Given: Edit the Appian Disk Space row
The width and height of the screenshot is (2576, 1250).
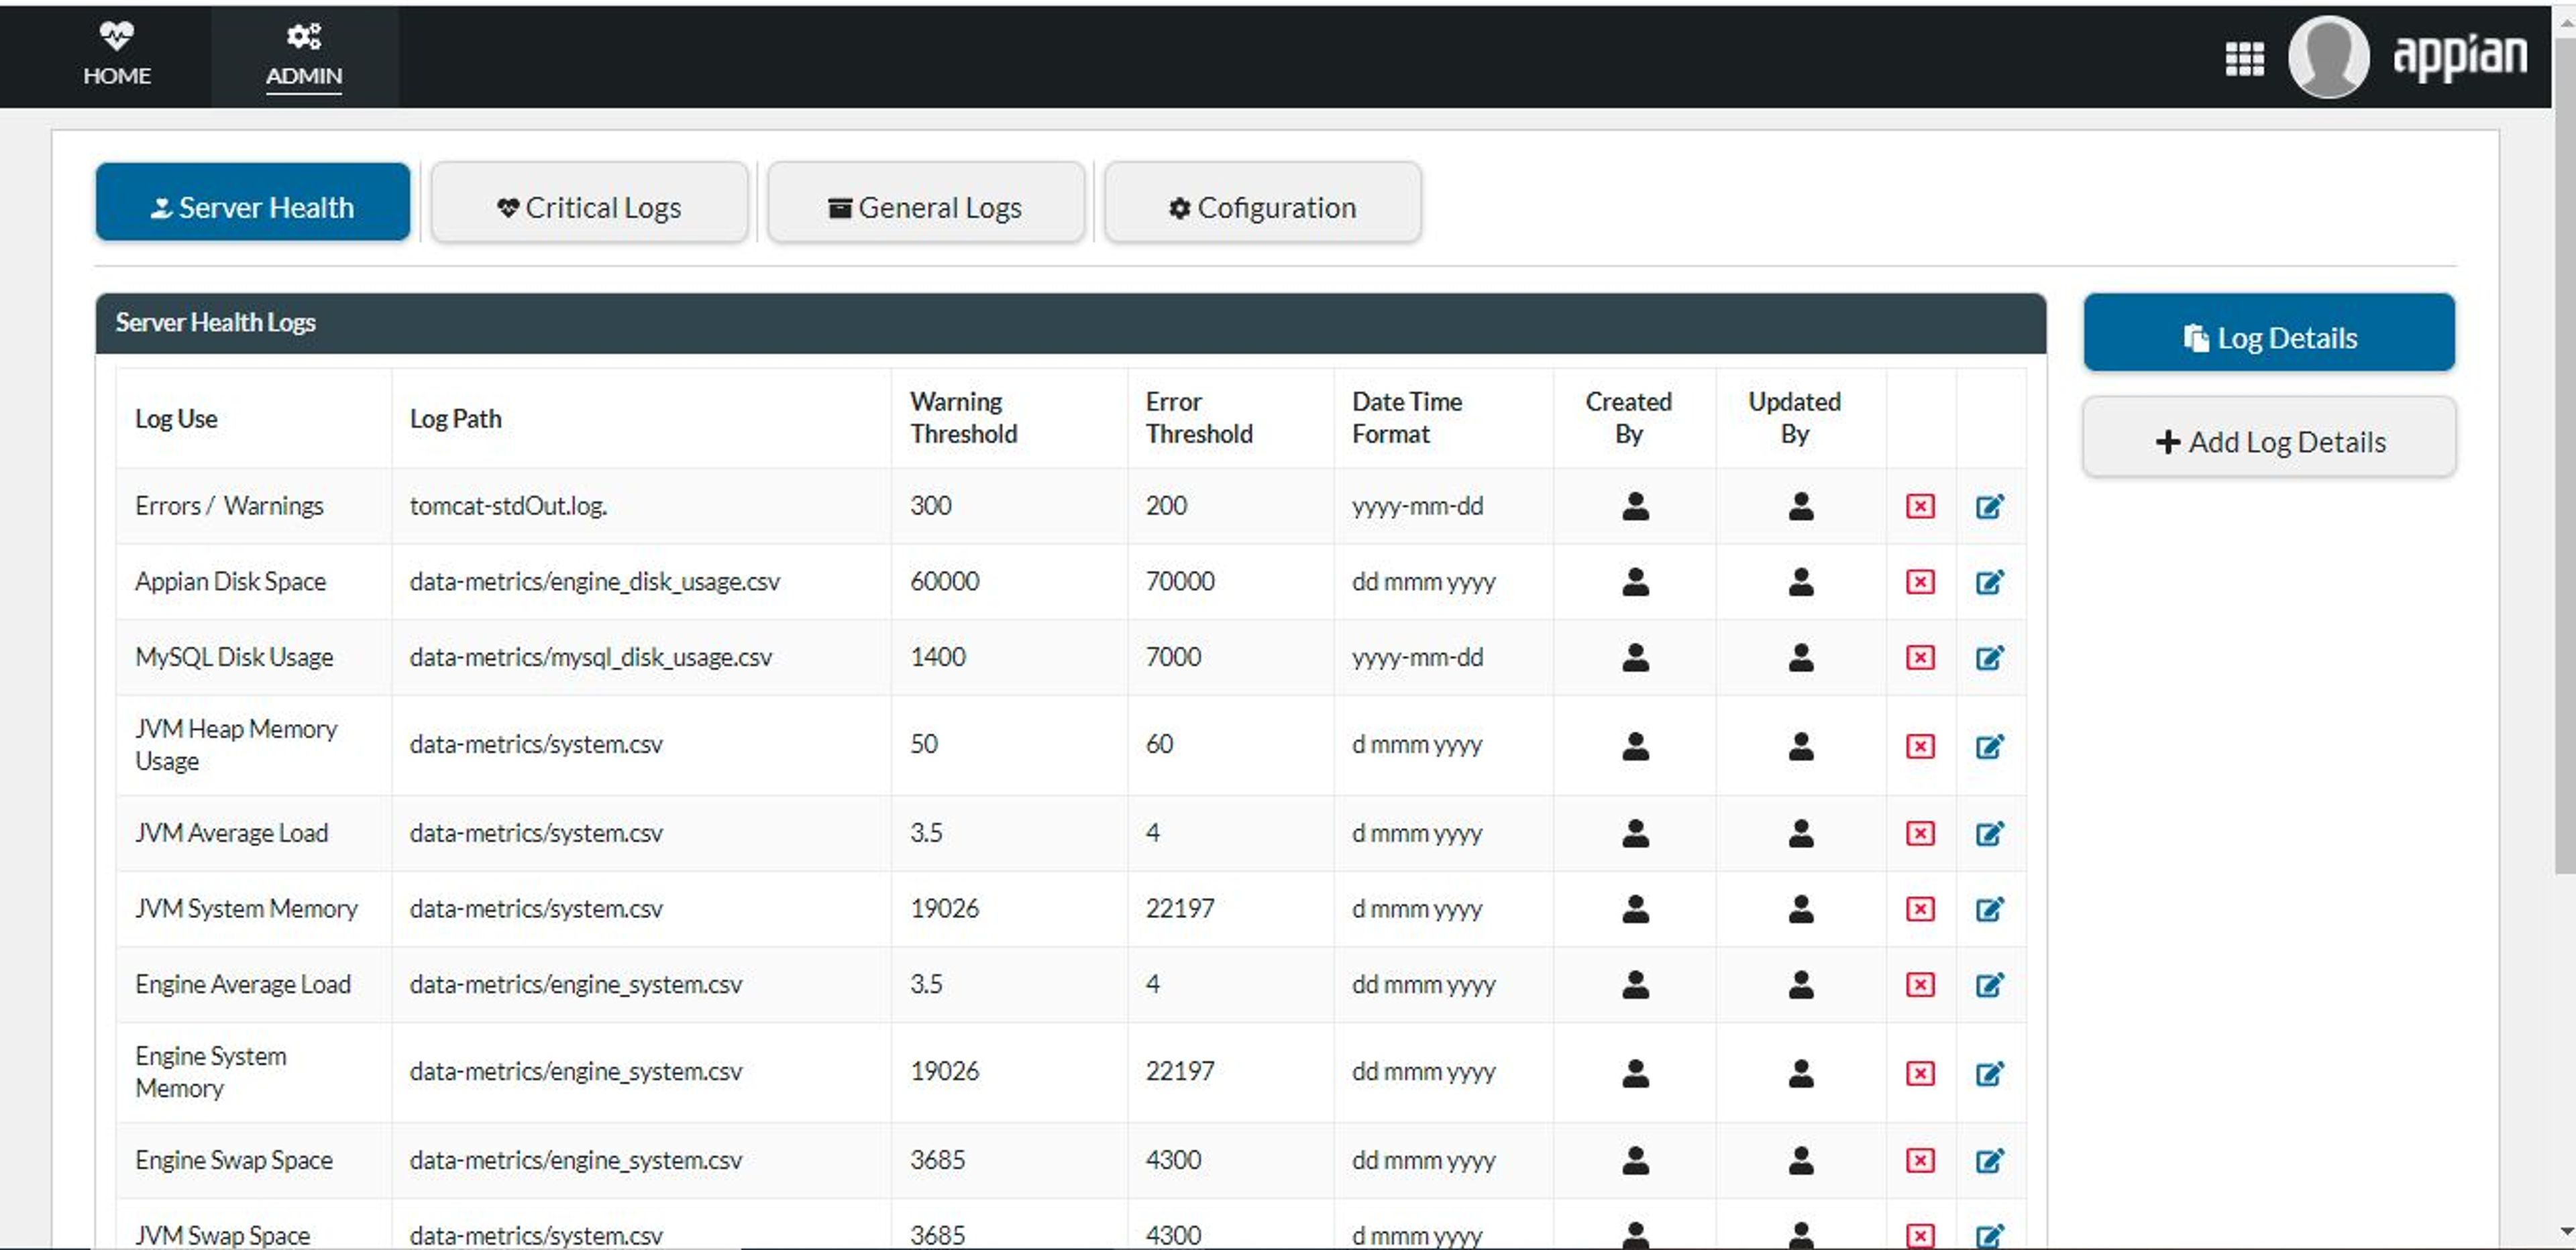Looking at the screenshot, I should tap(1989, 582).
